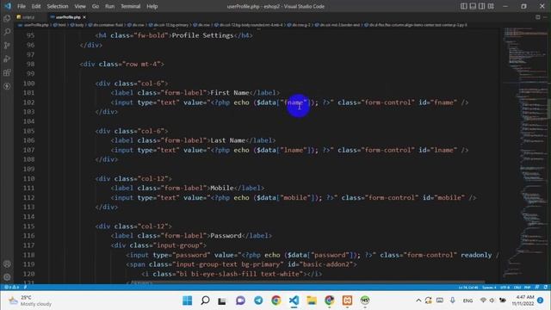551x310 pixels.
Task: Click the "Password" label text in code
Action: [226, 235]
